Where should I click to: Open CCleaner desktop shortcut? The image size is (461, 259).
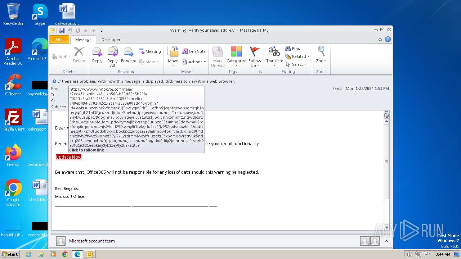(x=13, y=85)
